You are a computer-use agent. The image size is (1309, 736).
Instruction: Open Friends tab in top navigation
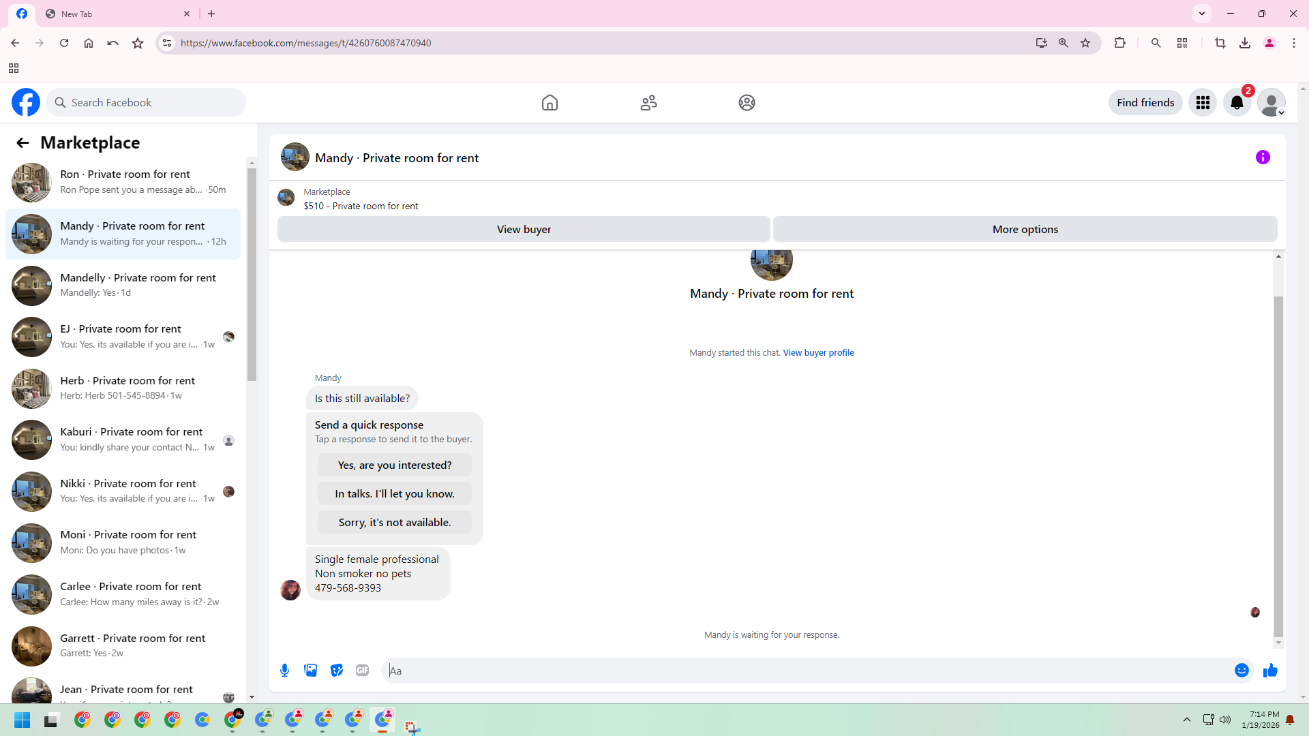pos(648,103)
